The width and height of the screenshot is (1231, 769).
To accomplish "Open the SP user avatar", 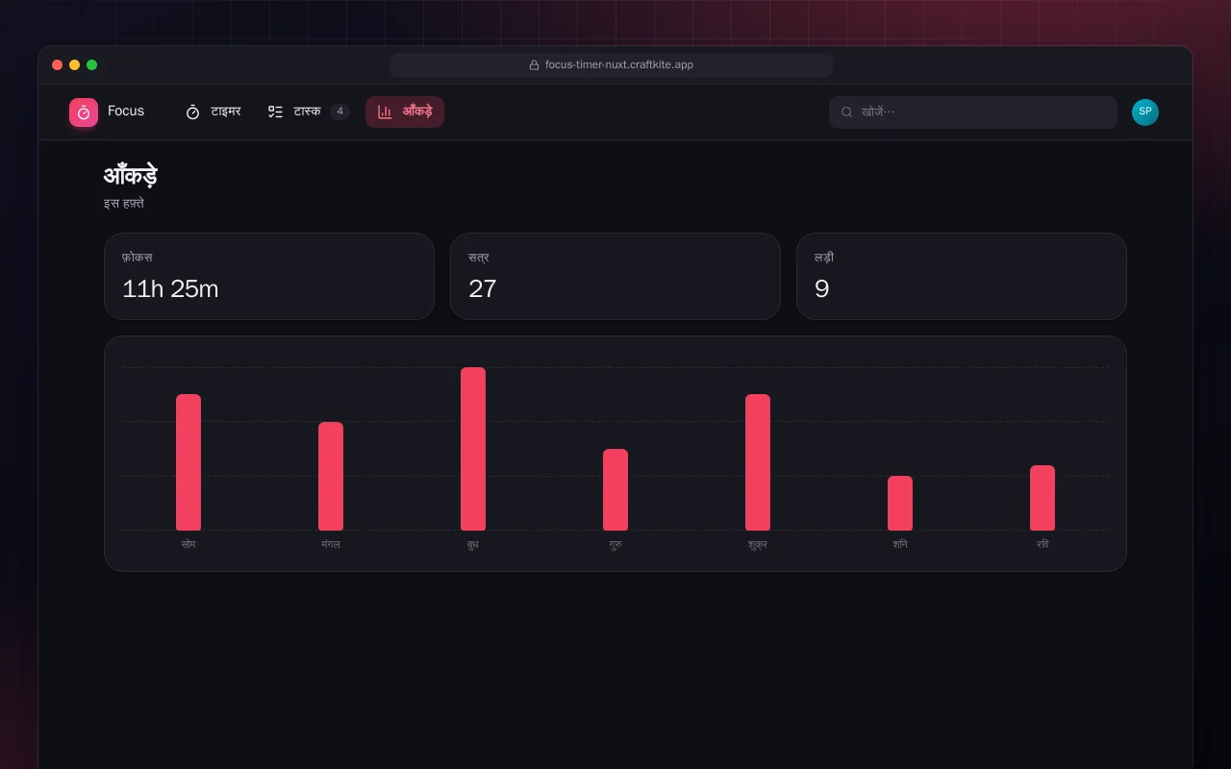I will (x=1145, y=112).
